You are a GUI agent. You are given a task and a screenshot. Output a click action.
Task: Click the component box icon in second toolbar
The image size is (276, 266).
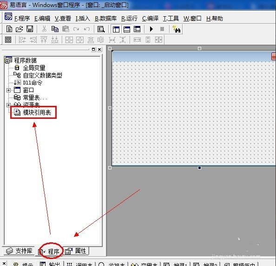click(8, 40)
